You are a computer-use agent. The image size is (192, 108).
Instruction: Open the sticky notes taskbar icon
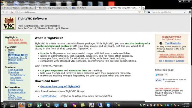(83, 105)
